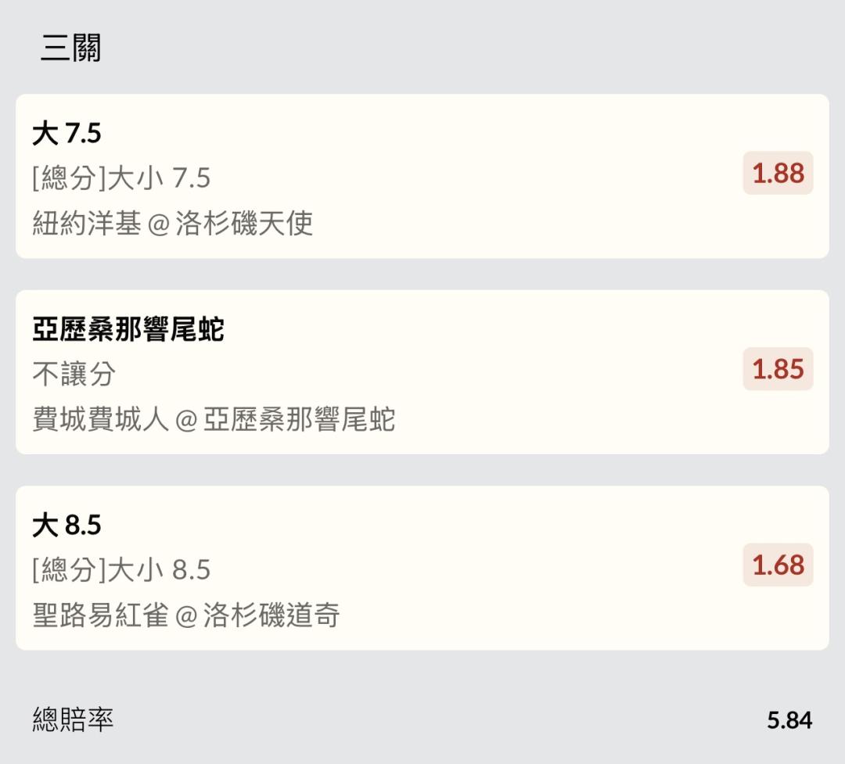Click the 洛杉磯道奇 team name
Viewport: 845px width, 764px height.
(x=271, y=615)
